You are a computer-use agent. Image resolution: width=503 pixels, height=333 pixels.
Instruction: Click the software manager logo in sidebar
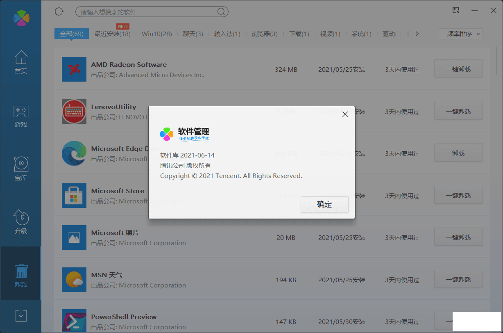[21, 18]
